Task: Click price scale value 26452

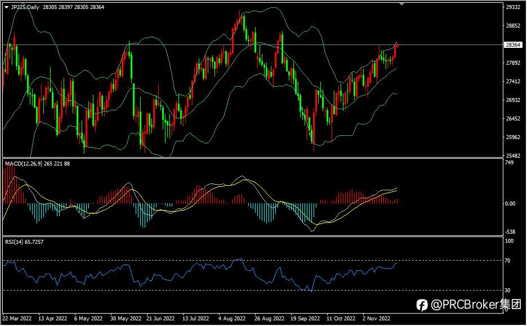Action: click(x=513, y=119)
